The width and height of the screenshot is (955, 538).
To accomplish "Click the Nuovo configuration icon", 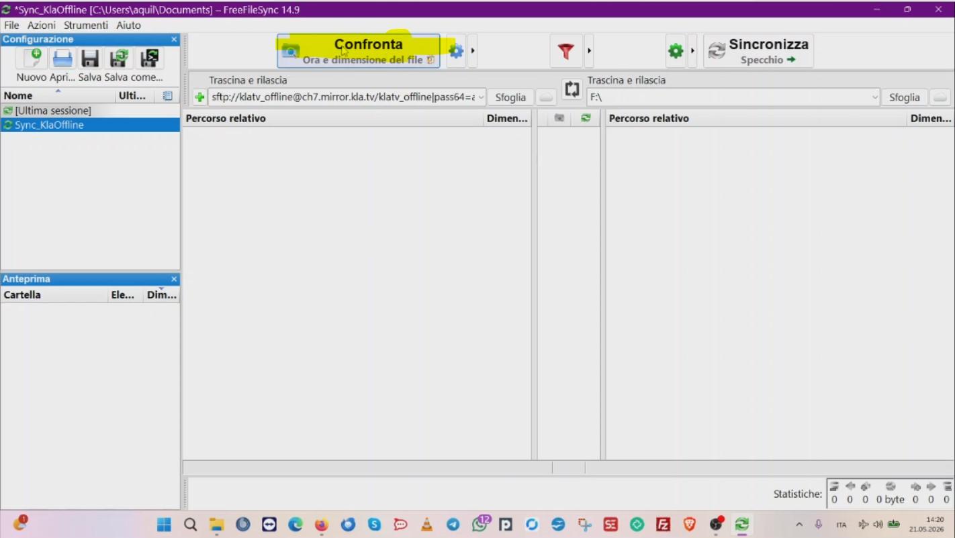I will coord(32,58).
